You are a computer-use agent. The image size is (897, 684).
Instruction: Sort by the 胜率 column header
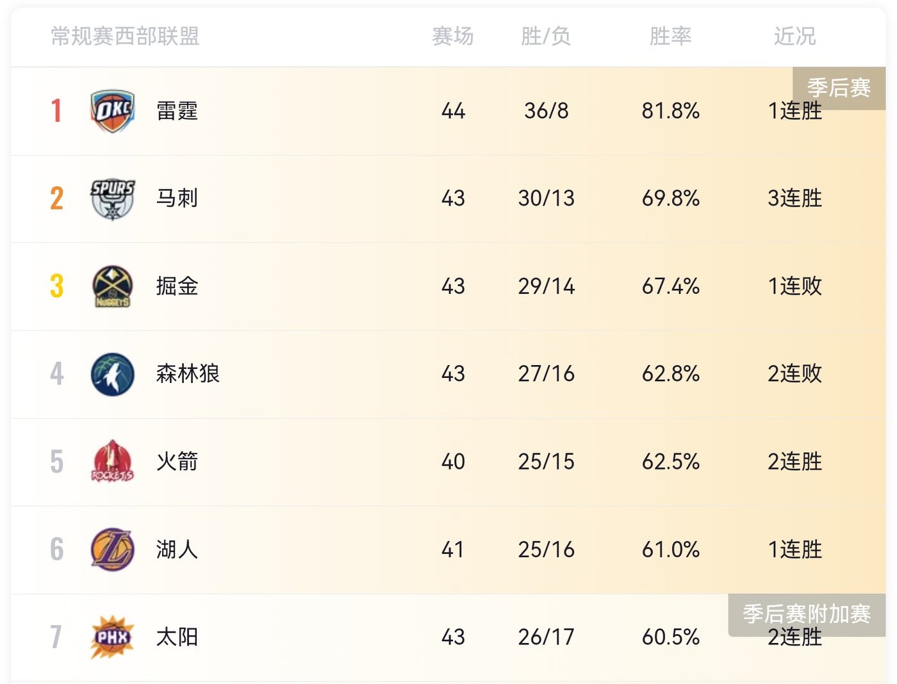[670, 37]
